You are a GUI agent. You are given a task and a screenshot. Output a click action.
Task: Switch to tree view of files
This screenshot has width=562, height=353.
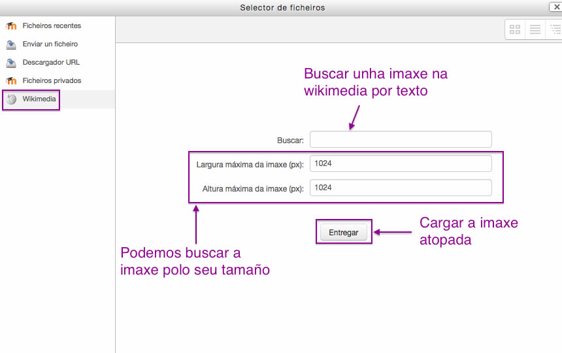(x=554, y=29)
